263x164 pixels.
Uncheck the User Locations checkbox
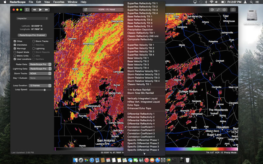(x=15, y=59)
